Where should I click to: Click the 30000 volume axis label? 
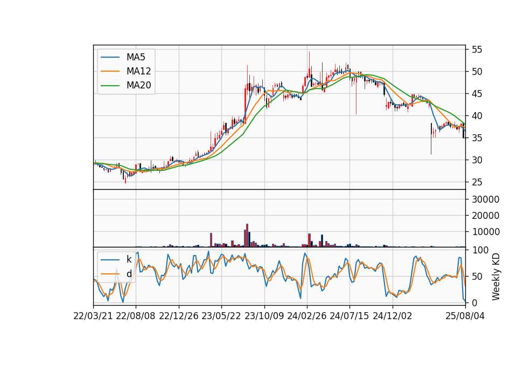pos(486,199)
